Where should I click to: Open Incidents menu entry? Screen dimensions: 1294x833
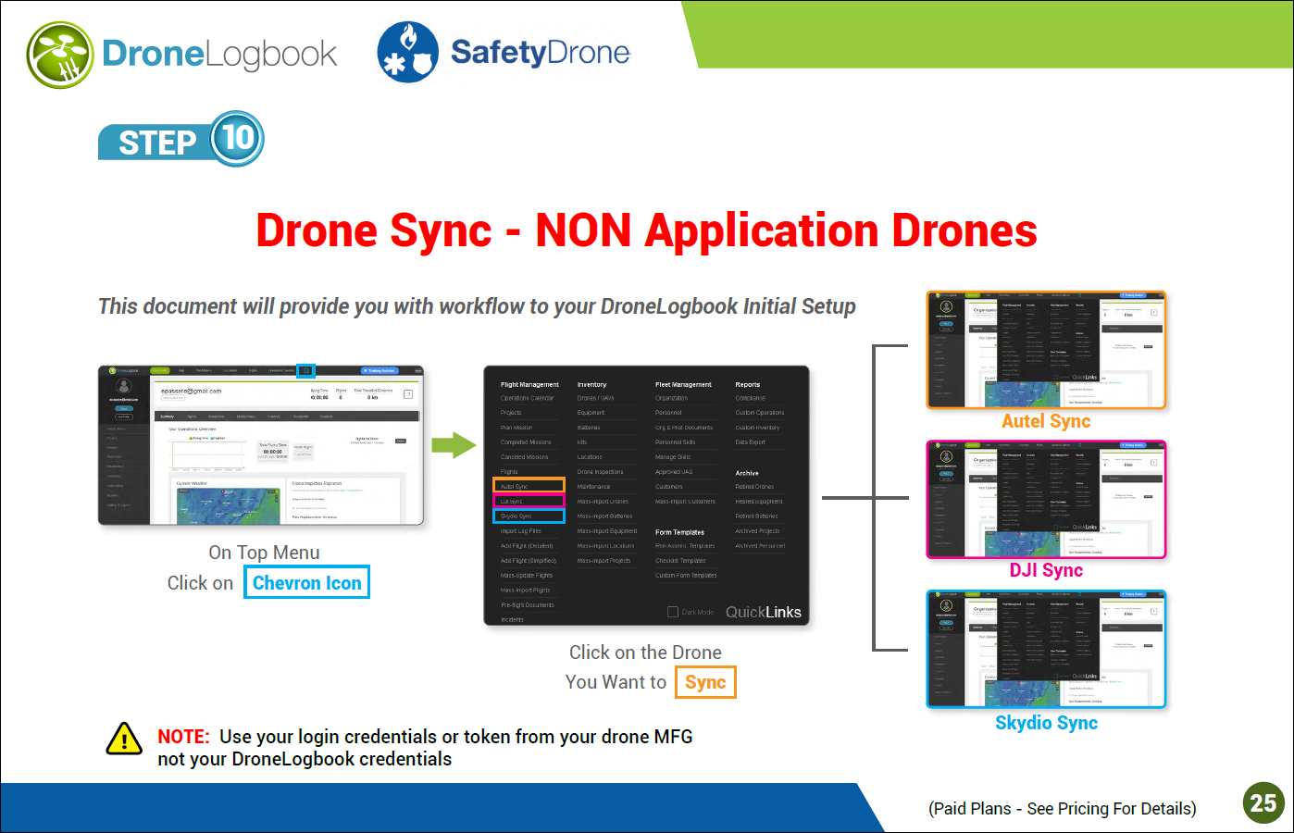pos(512,620)
